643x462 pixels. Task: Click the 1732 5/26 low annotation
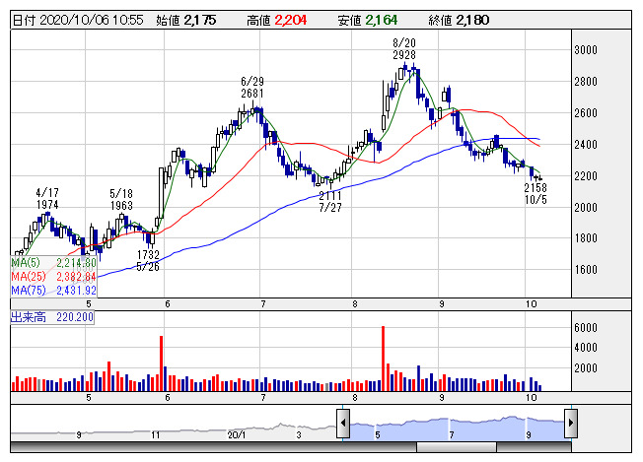coord(148,260)
